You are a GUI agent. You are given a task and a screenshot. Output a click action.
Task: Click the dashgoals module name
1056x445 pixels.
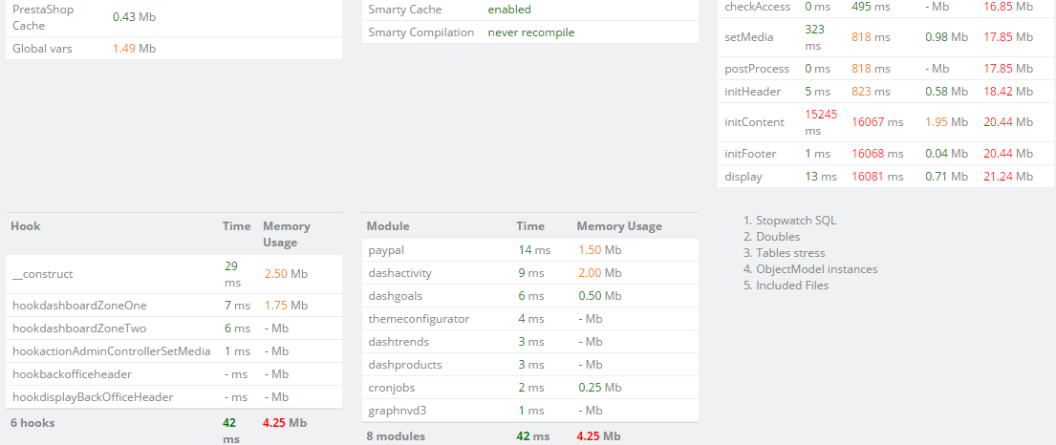point(395,295)
